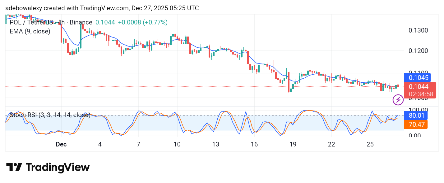444x183 pixels.
Task: Click the Stoch RSI (3, 3, 14, 14, close) legend
Action: 50,115
